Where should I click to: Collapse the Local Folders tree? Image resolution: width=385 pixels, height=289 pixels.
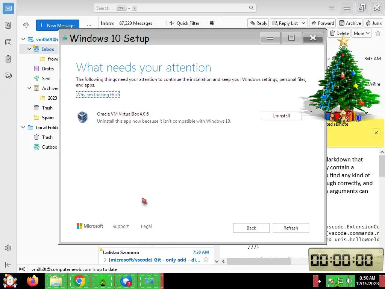click(x=23, y=127)
